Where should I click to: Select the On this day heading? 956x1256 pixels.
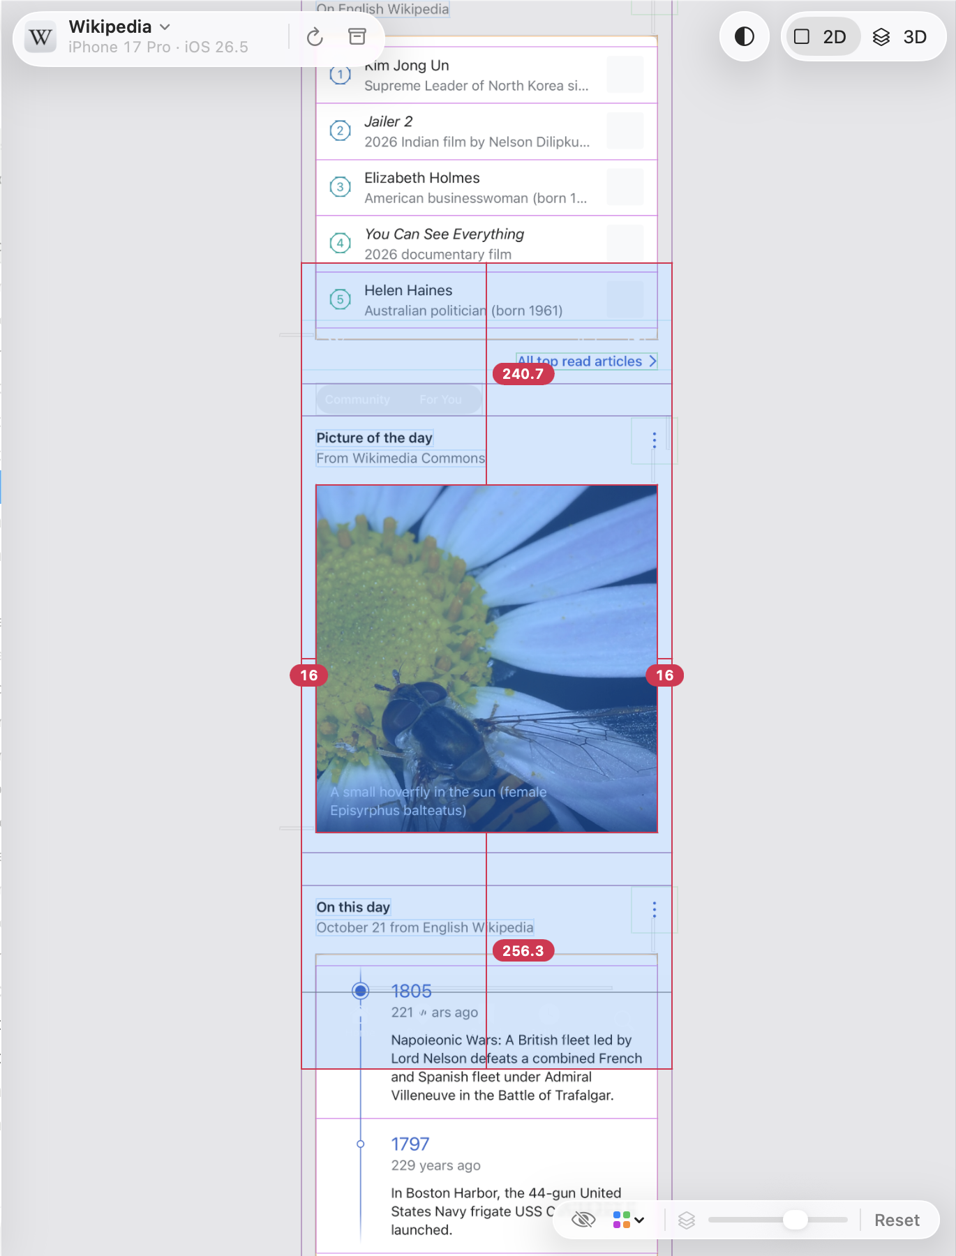pyautogui.click(x=353, y=907)
